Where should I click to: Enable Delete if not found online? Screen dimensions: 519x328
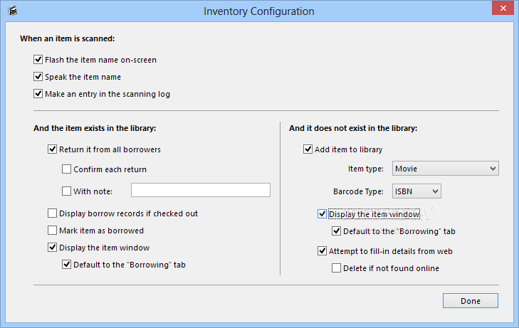(336, 268)
